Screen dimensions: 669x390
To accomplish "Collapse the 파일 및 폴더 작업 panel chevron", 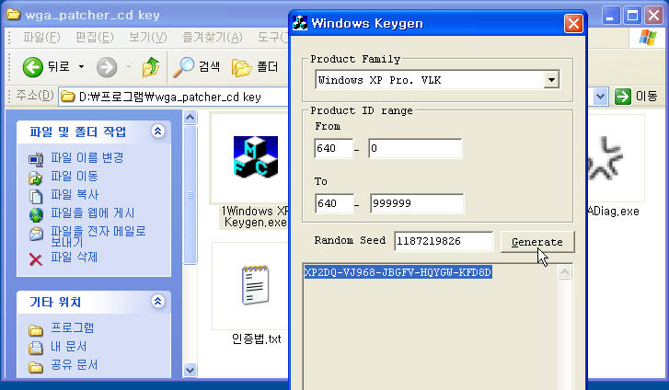I will 158,131.
